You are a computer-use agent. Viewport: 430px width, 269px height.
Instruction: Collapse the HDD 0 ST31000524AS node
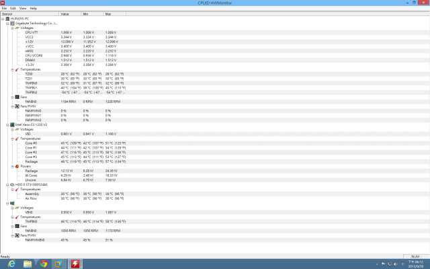pyautogui.click(x=7, y=185)
